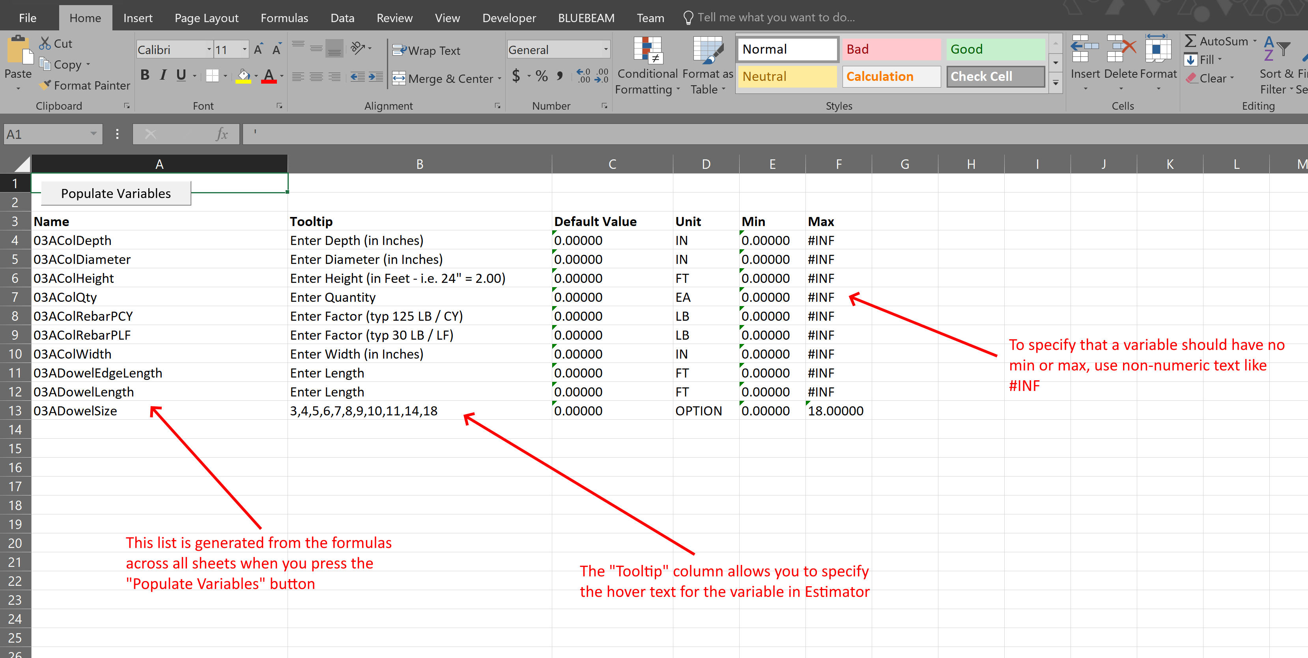Image resolution: width=1308 pixels, height=658 pixels.
Task: Click the Bottom Align icon
Action: [x=334, y=48]
